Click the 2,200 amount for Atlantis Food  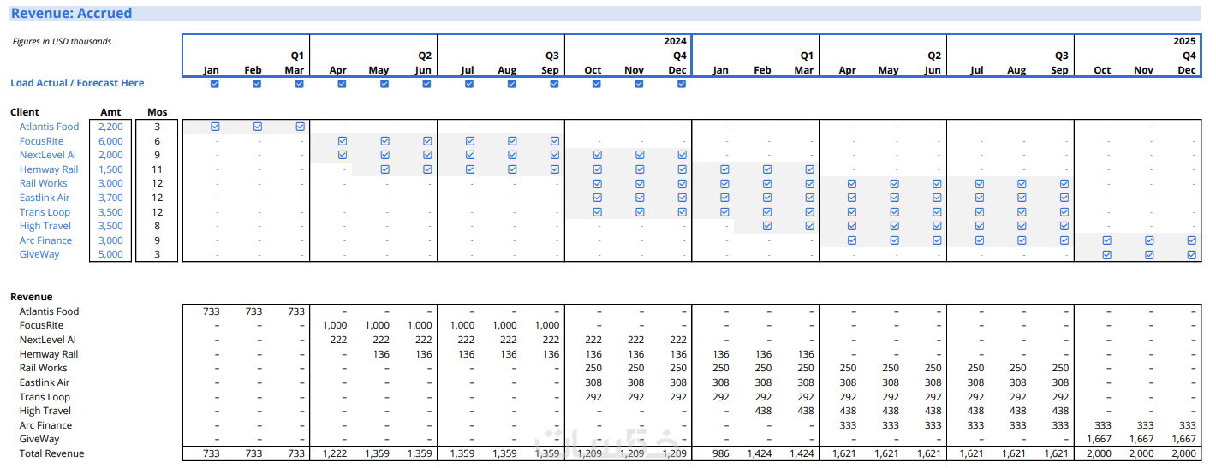[110, 127]
